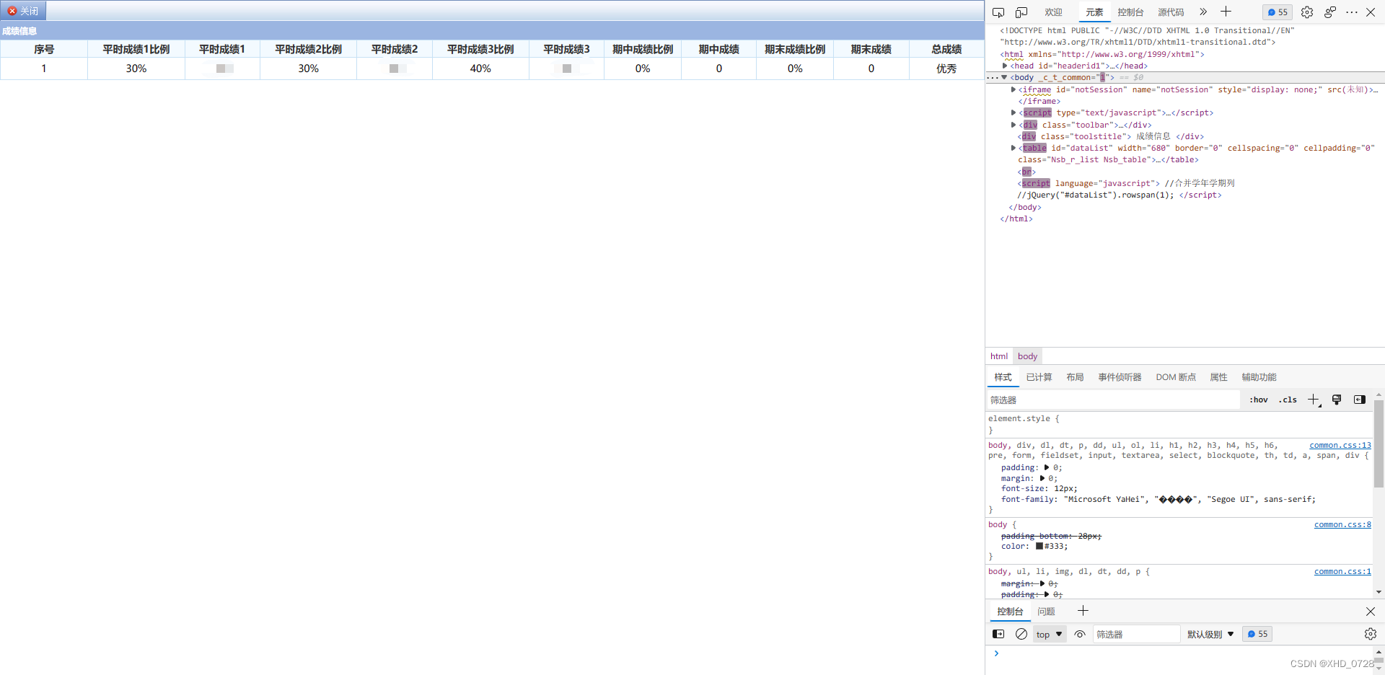Open common.css:13 source link
The height and width of the screenshot is (675, 1385).
click(1340, 445)
